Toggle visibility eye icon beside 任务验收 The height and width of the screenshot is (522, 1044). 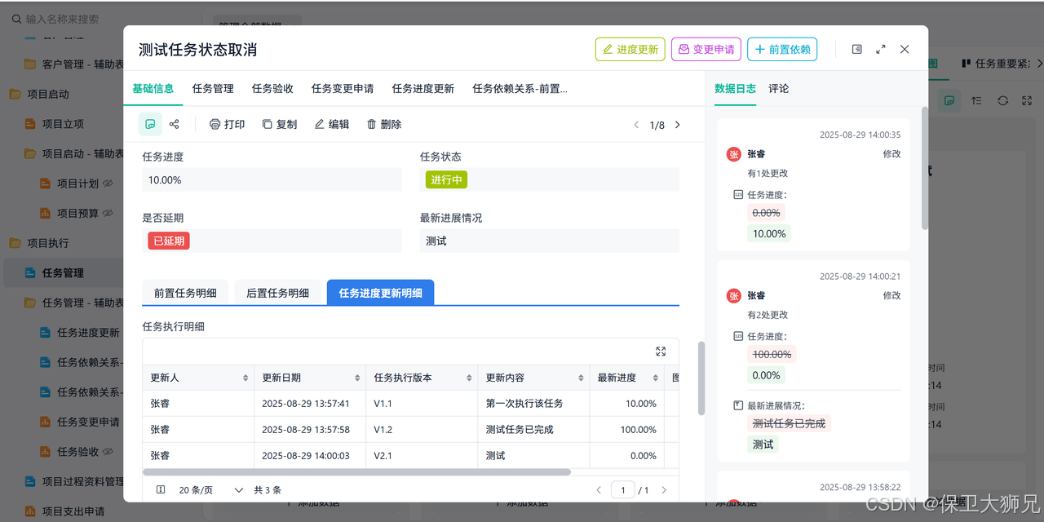108,451
